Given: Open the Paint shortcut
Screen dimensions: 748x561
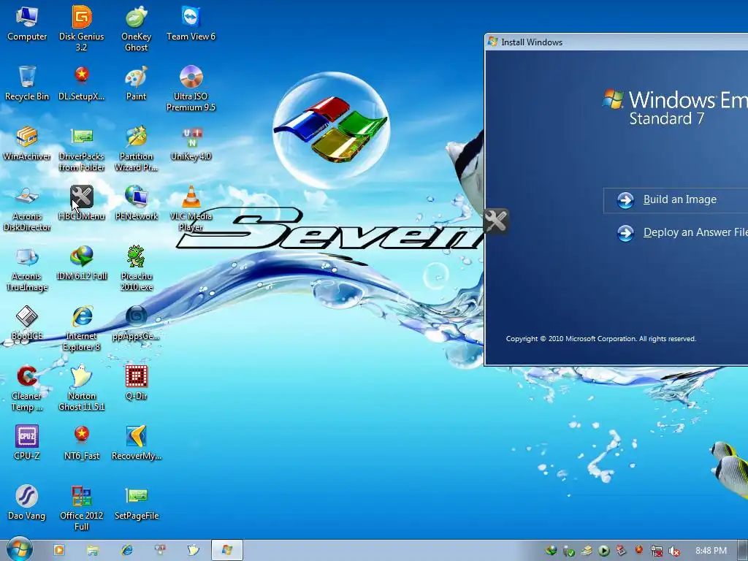Looking at the screenshot, I should [x=137, y=83].
